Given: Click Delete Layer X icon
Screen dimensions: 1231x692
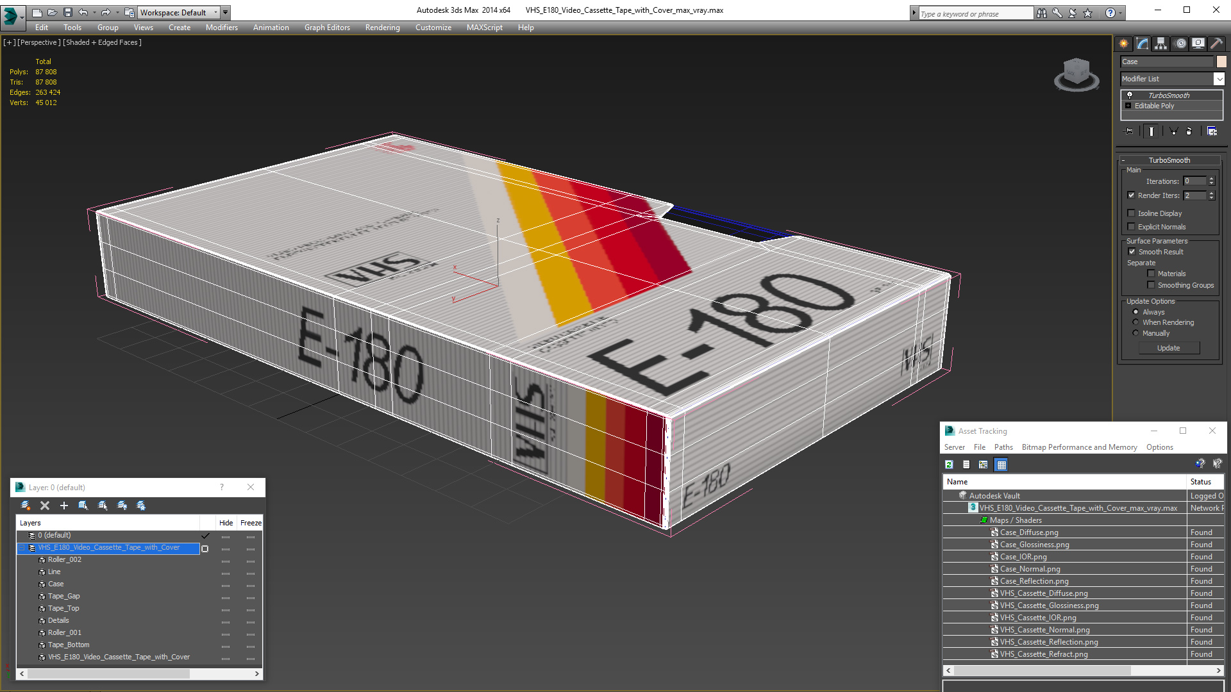Looking at the screenshot, I should [x=45, y=506].
